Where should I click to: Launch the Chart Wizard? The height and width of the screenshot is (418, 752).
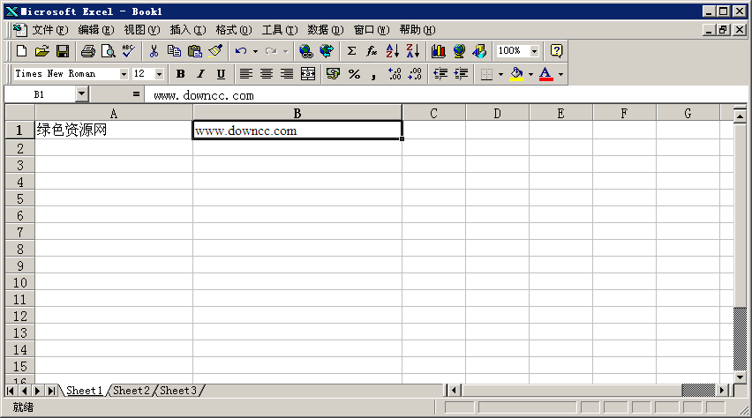438,51
